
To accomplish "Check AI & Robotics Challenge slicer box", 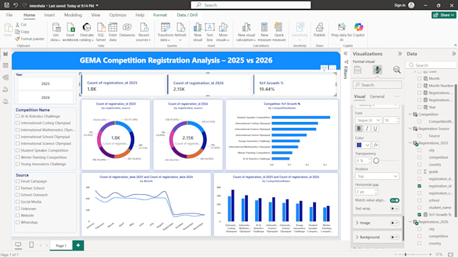I will [18, 116].
